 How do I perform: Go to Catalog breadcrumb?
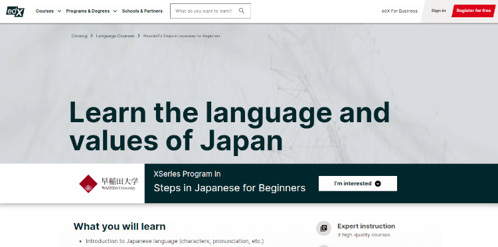[79, 36]
